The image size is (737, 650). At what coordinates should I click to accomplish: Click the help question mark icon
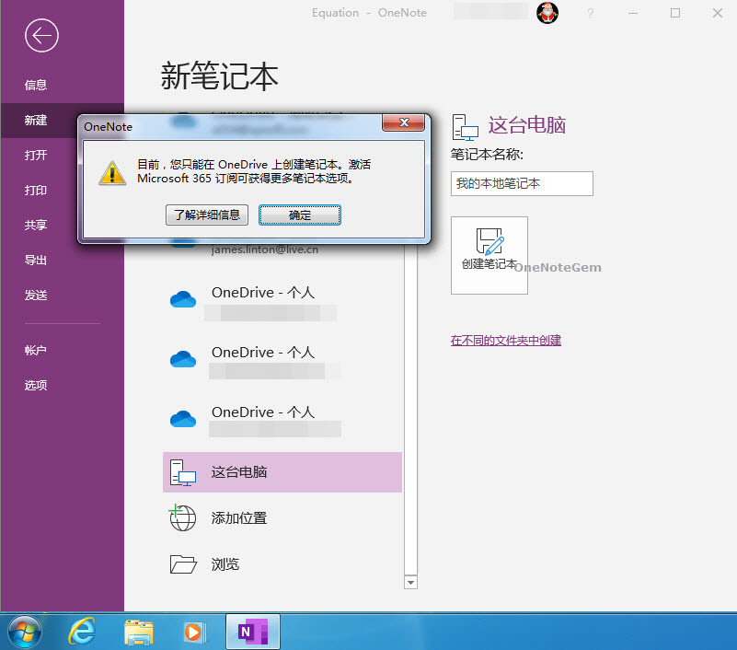(x=591, y=13)
